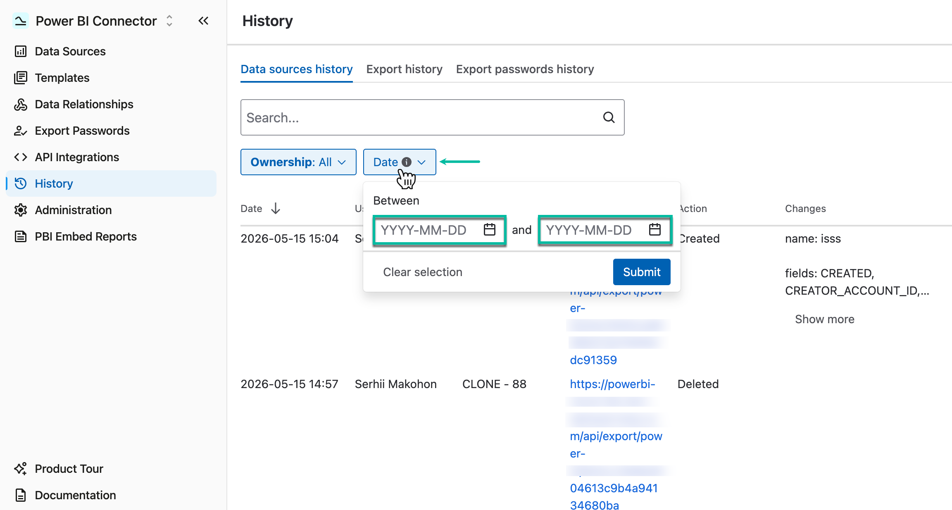The image size is (952, 510).
Task: Open the 04613c9b4a941 link segment
Action: 614,488
